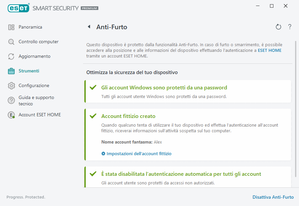
Task: Click Disattiva Anti-Furto at the bottom
Action: click(x=273, y=197)
